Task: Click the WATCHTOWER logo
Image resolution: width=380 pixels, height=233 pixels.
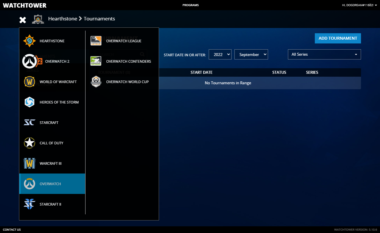Action: (25, 5)
